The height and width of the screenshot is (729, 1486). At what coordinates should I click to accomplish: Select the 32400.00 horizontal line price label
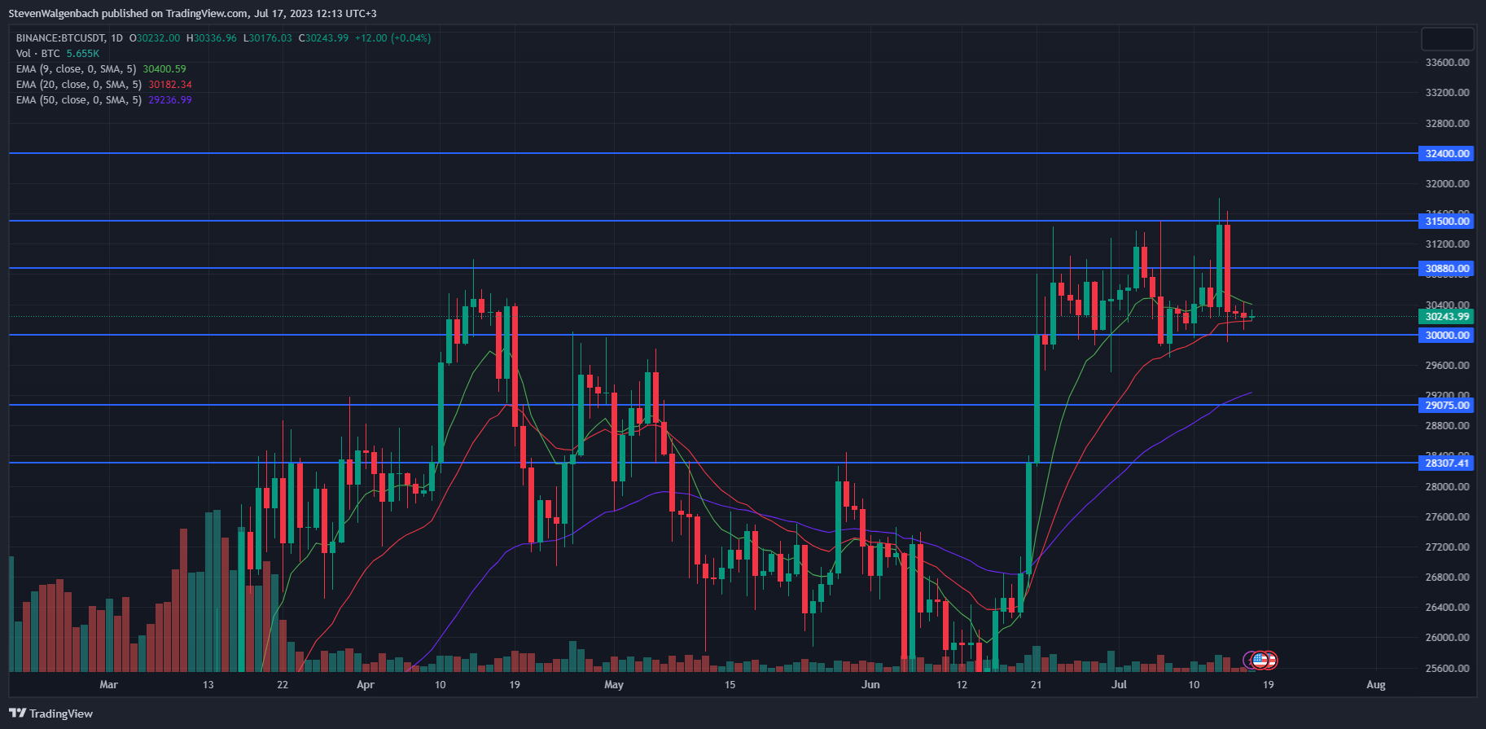click(x=1447, y=153)
